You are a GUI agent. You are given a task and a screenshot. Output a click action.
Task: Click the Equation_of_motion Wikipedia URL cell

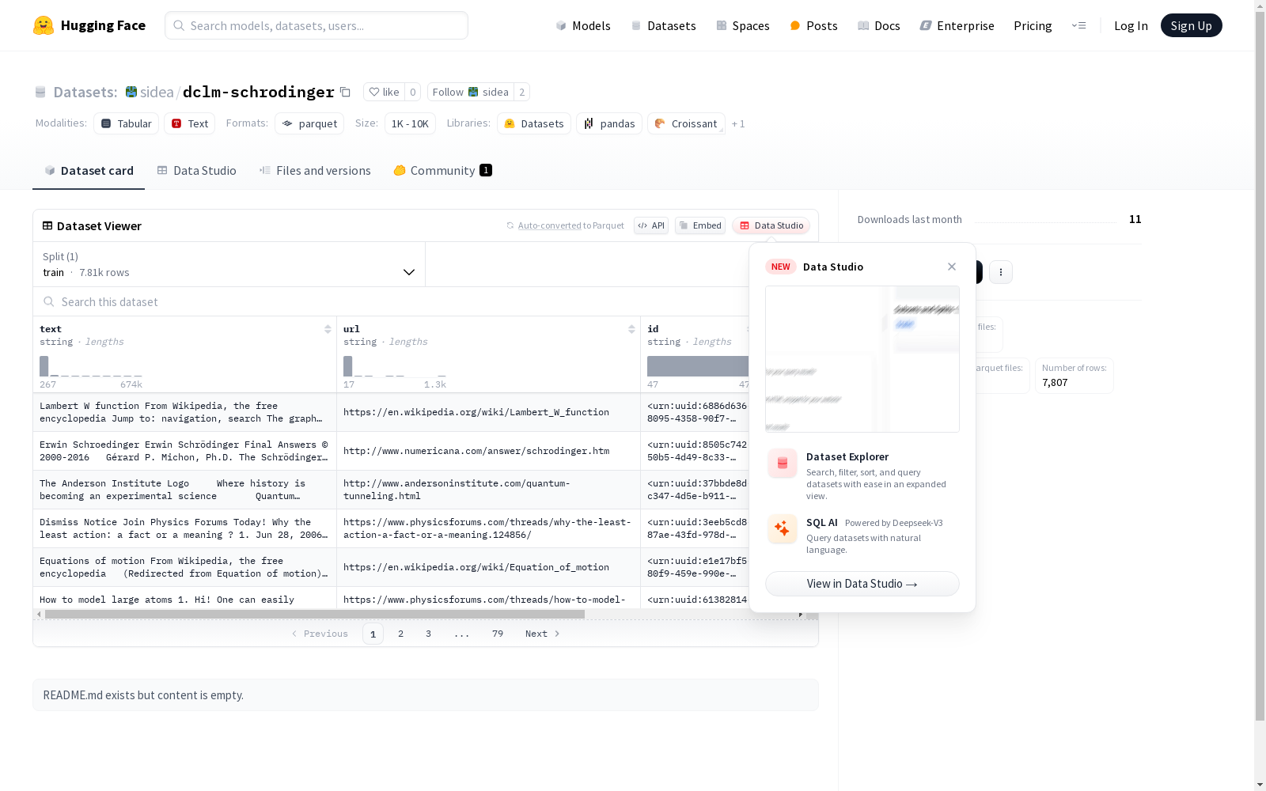488,567
